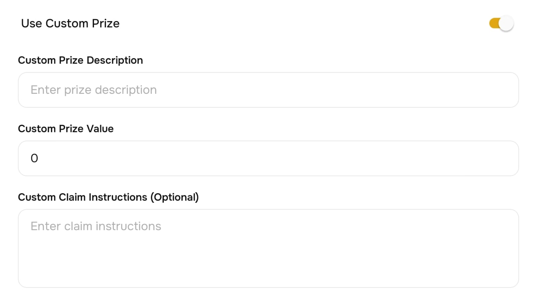Viewport: 537px width, 301px height.
Task: Click the white knob of the yellow switch
Action: (506, 23)
